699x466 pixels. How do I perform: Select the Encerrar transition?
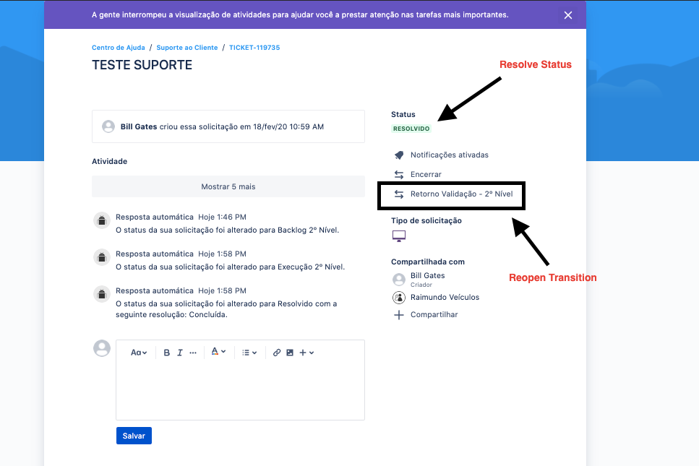pyautogui.click(x=426, y=175)
